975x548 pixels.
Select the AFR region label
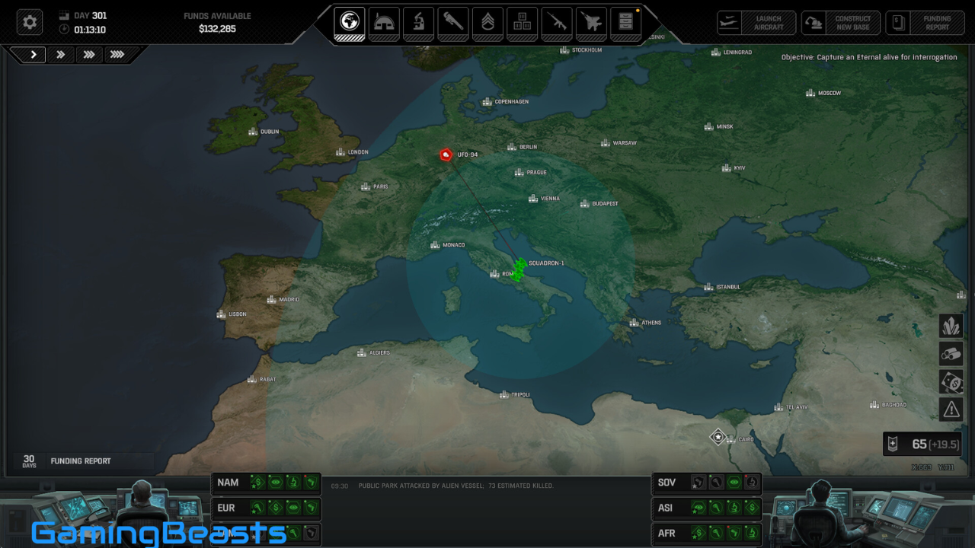coord(667,533)
